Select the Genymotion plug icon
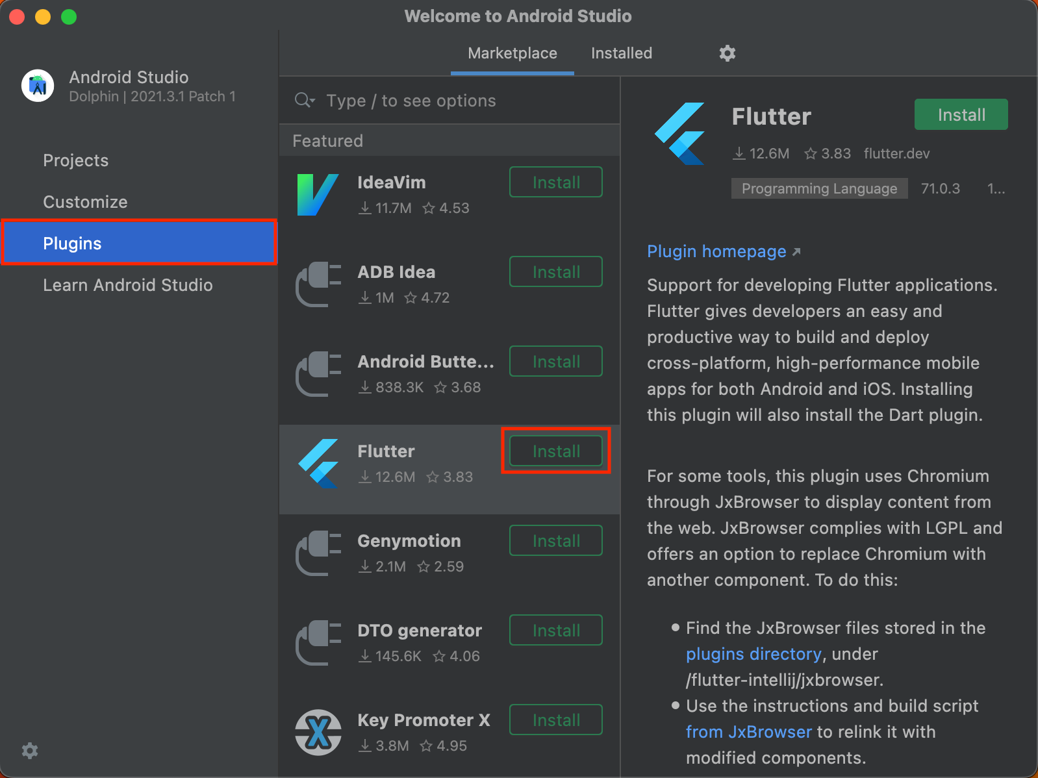This screenshot has width=1038, height=778. pos(318,553)
